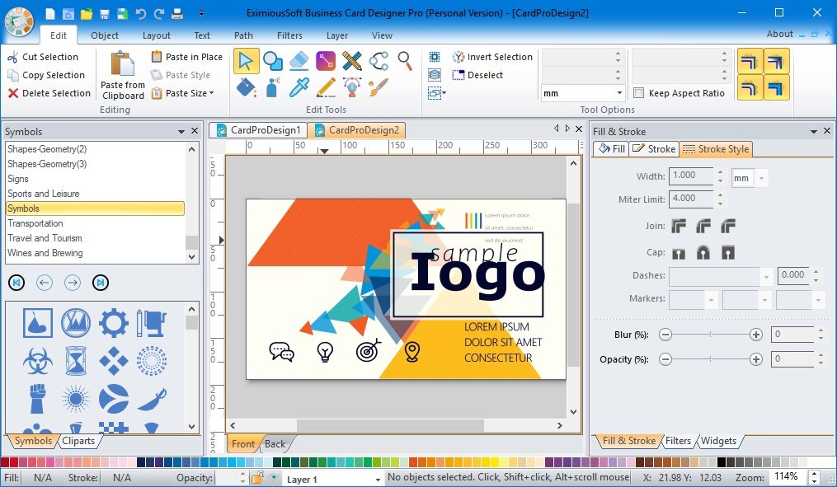Select the arrow Selector tool
Screen dimensions: 837x487
246,61
